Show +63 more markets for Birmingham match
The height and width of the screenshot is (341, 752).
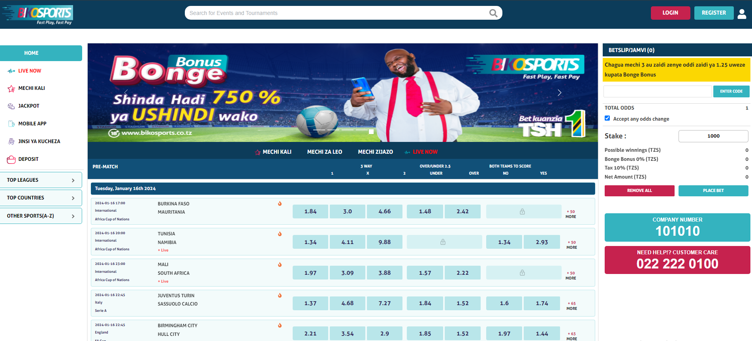pyautogui.click(x=572, y=336)
